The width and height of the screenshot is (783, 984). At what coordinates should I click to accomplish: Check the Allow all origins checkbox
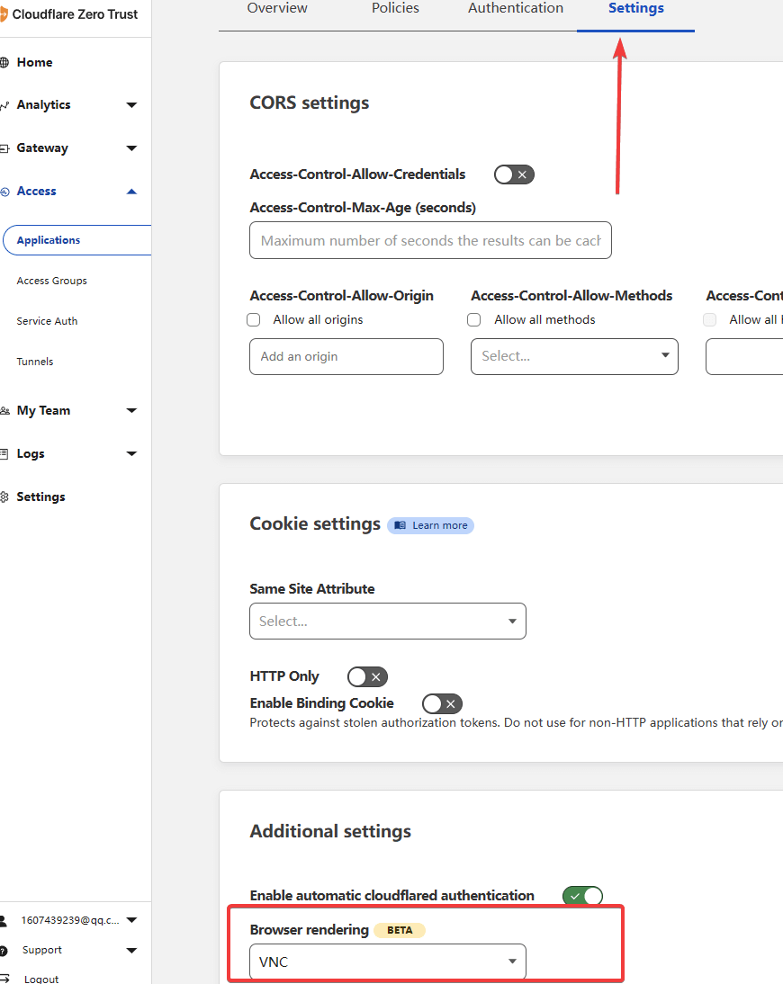point(254,319)
